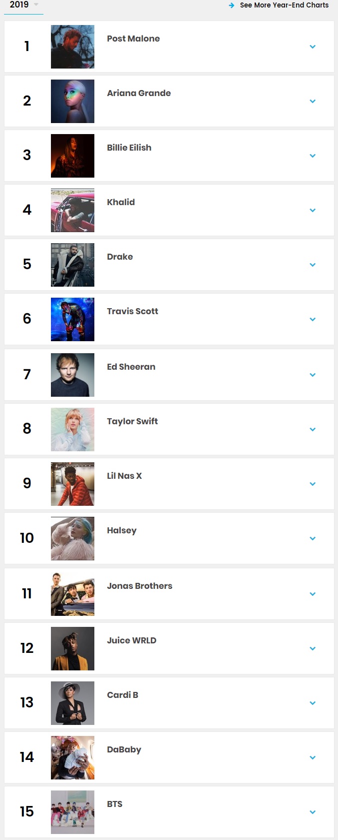
Task: Toggle the Ed Sheeran row chevron
Action: 313,375
